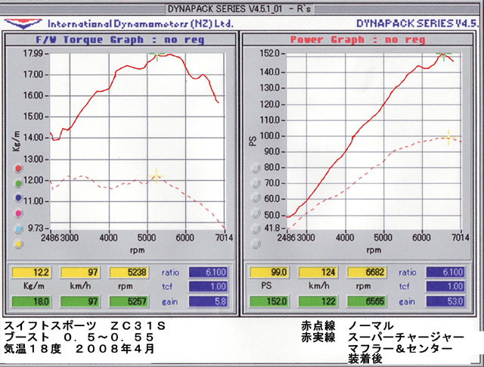The height and width of the screenshot is (367, 484).
Task: Click the 41.8 minimum power axis label
Action: coord(271,229)
